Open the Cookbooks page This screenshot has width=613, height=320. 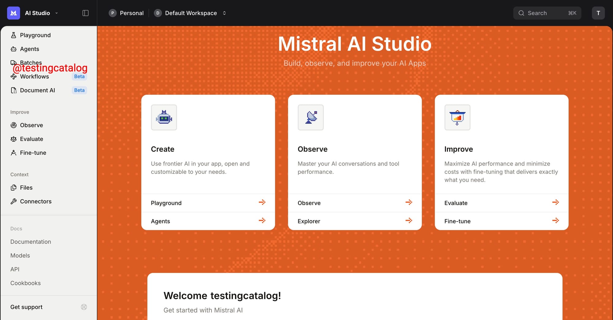point(25,283)
